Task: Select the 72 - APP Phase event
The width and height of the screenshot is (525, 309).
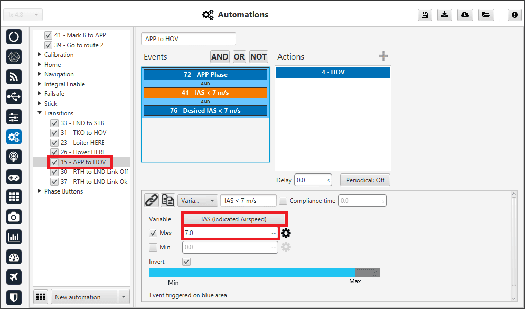Action: [205, 75]
